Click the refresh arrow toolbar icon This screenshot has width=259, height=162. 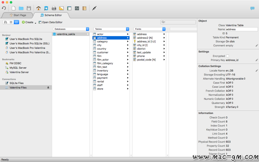[x=4, y=8]
